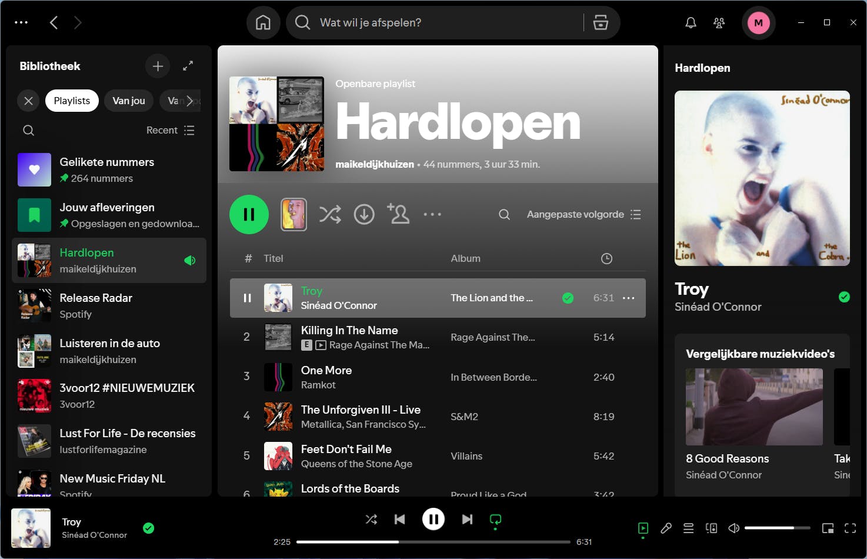Open the lyrics view
Screen dimensions: 867x559
point(666,528)
